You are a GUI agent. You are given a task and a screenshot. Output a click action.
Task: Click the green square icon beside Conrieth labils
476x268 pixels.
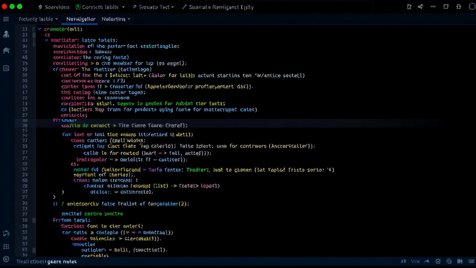(x=78, y=7)
